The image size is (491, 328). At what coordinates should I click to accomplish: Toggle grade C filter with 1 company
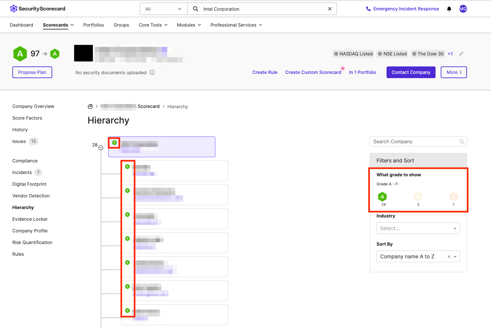click(453, 197)
